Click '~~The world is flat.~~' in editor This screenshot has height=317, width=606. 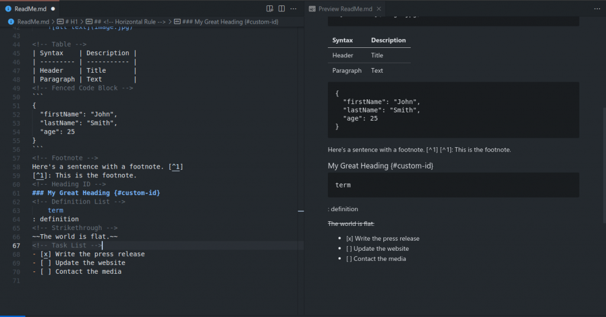coord(75,237)
